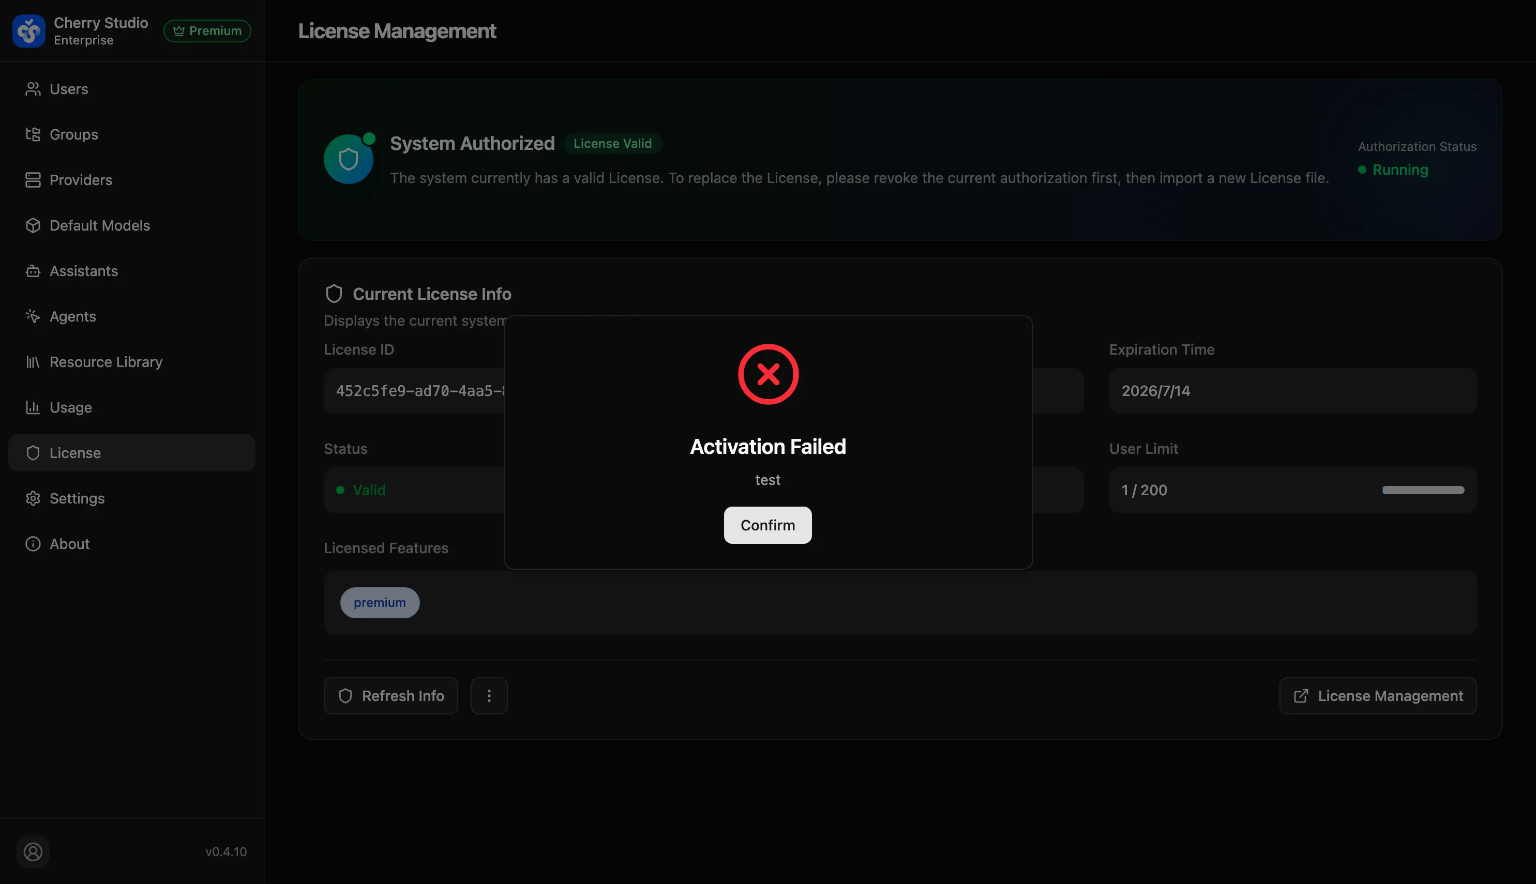
Task: Expand the three-dot more options menu
Action: point(489,696)
